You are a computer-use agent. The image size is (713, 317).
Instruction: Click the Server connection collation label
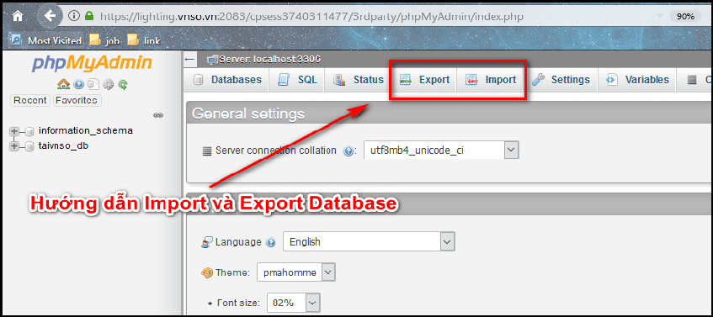click(x=276, y=151)
